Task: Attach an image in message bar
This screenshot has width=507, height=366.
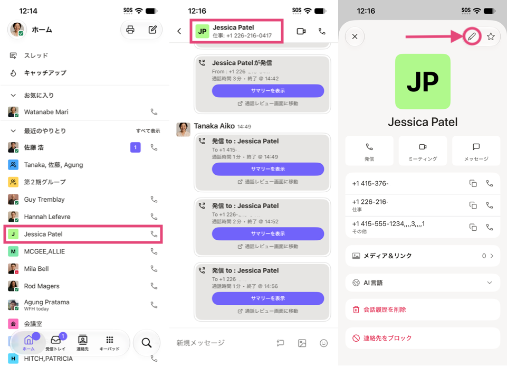Action: coord(302,343)
